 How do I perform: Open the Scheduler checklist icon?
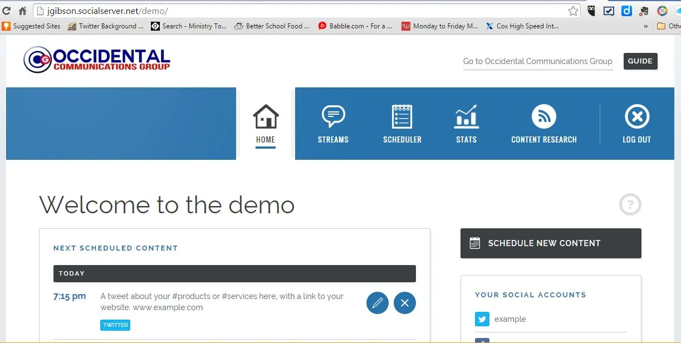point(402,117)
